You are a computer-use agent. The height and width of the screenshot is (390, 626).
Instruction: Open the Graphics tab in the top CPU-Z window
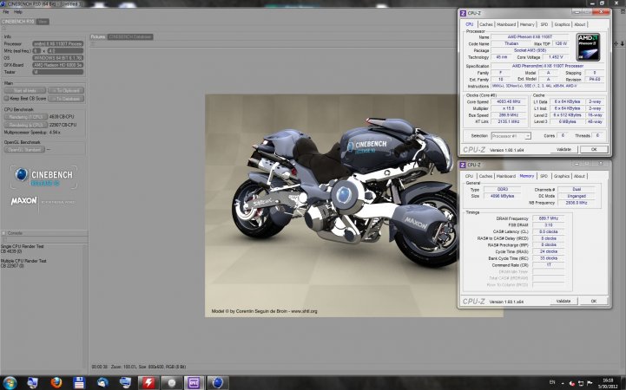[562, 24]
